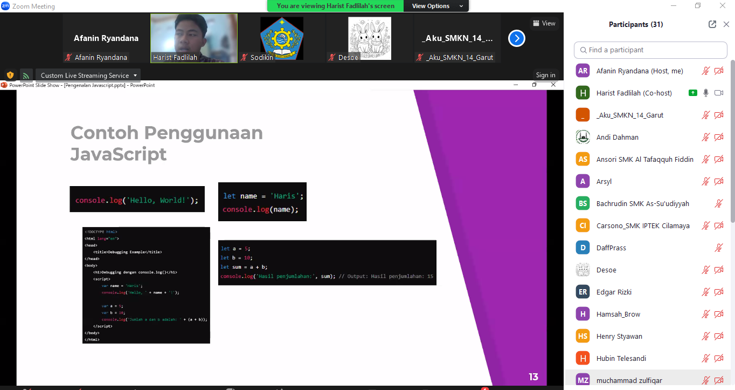Click Edgar Rizki's camera off icon
The width and height of the screenshot is (735, 390).
[x=719, y=292]
